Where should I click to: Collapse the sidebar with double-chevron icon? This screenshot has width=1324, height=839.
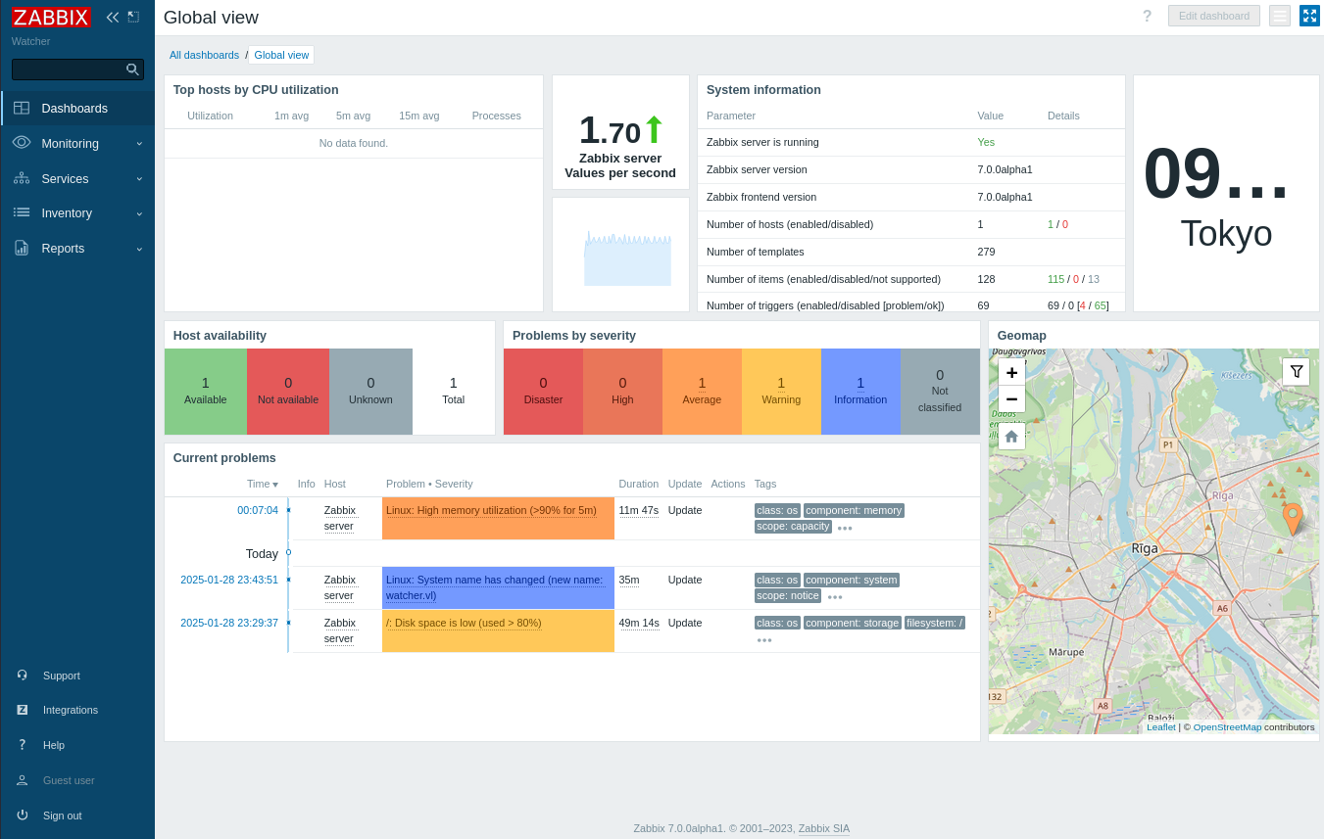(x=113, y=17)
